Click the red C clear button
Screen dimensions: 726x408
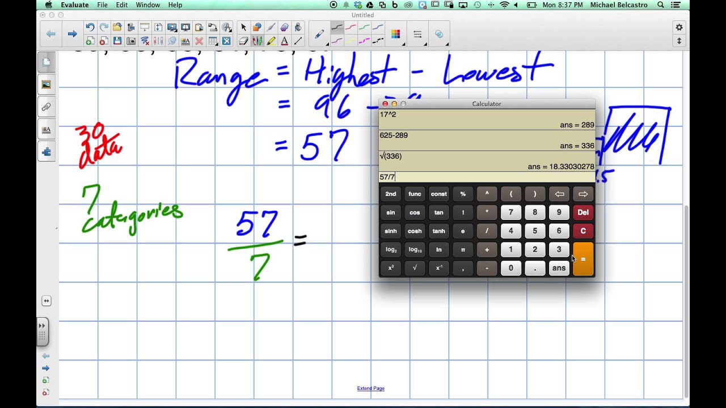[x=583, y=231]
